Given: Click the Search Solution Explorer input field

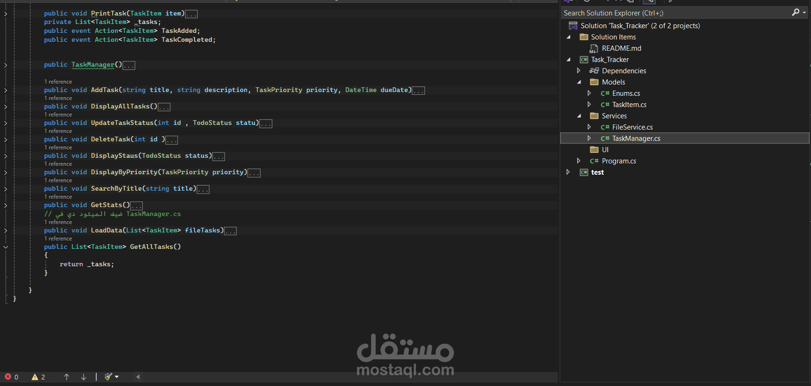Looking at the screenshot, I should 675,13.
